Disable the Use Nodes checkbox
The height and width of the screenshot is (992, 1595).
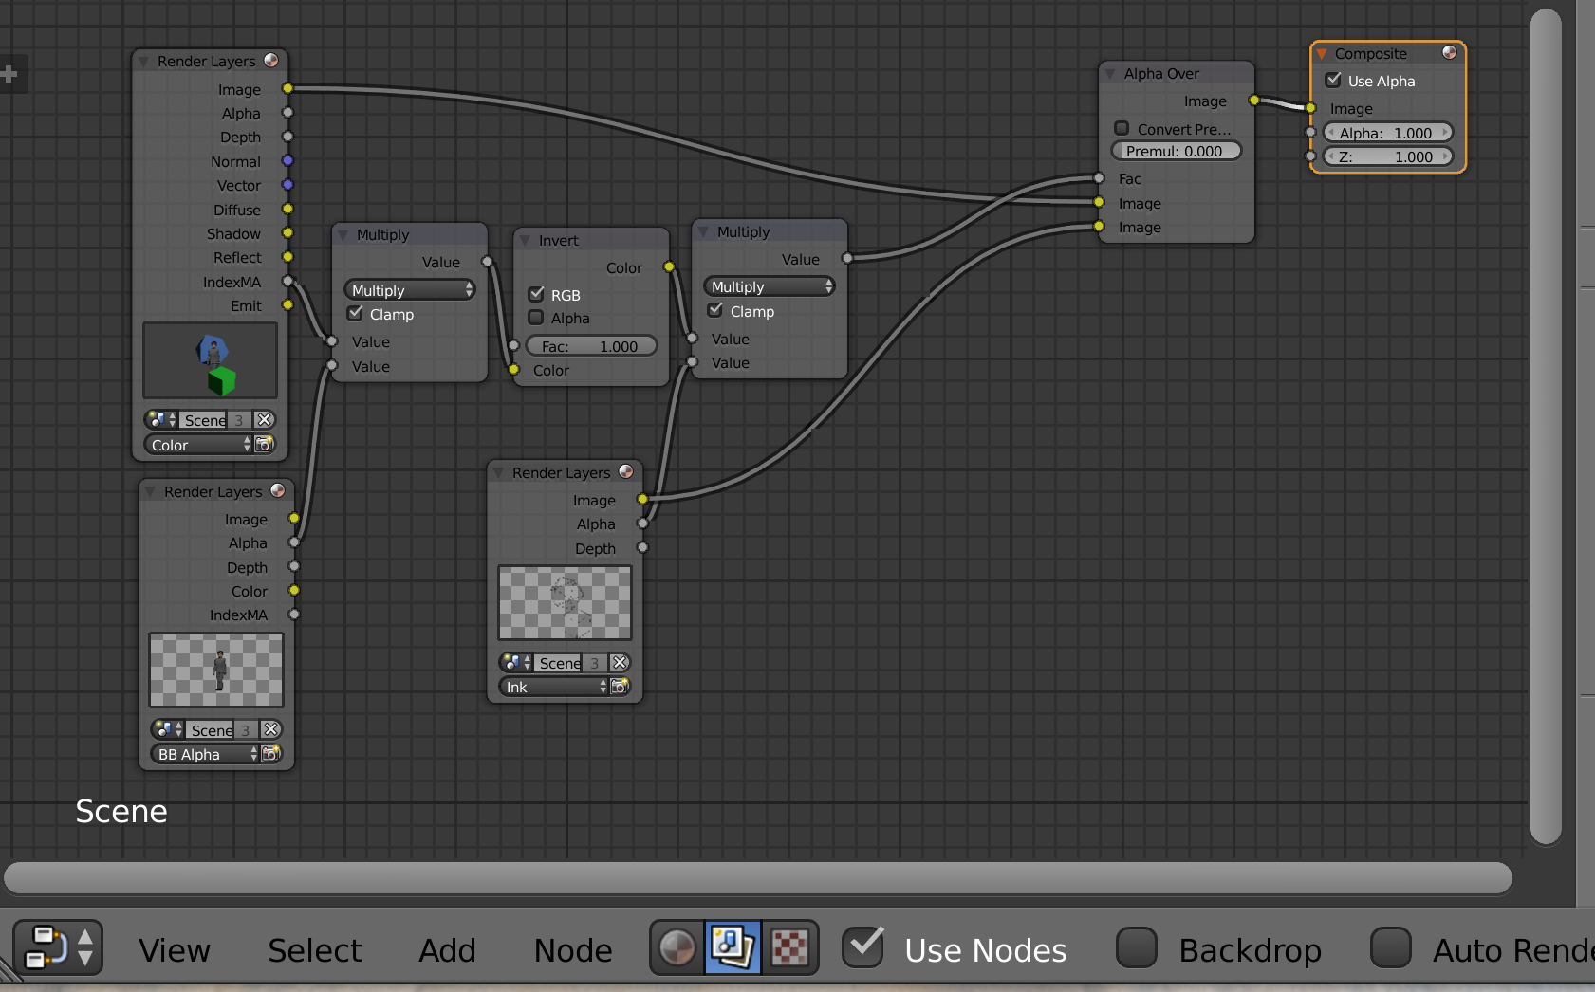[863, 947]
